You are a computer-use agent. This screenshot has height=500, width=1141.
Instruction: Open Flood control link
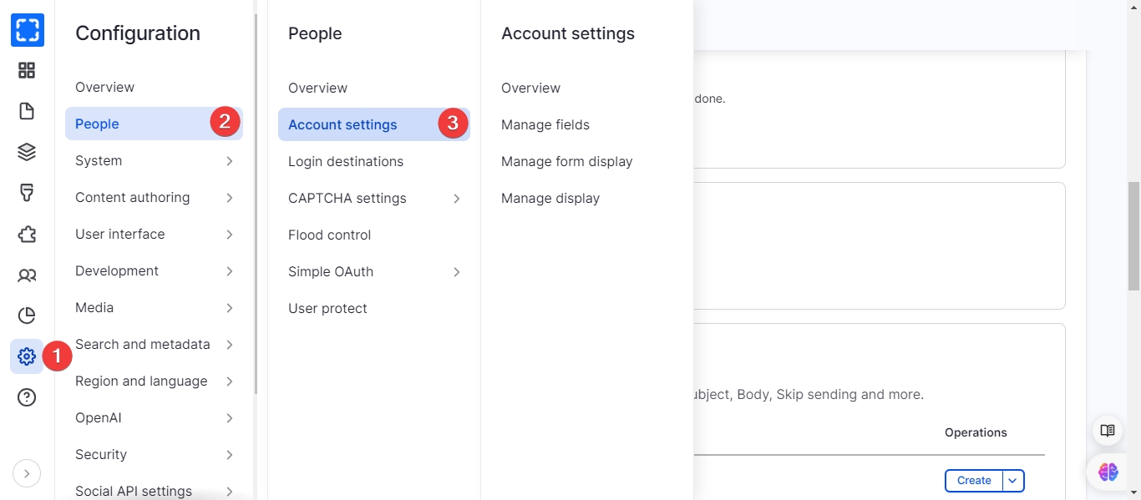pyautogui.click(x=329, y=235)
